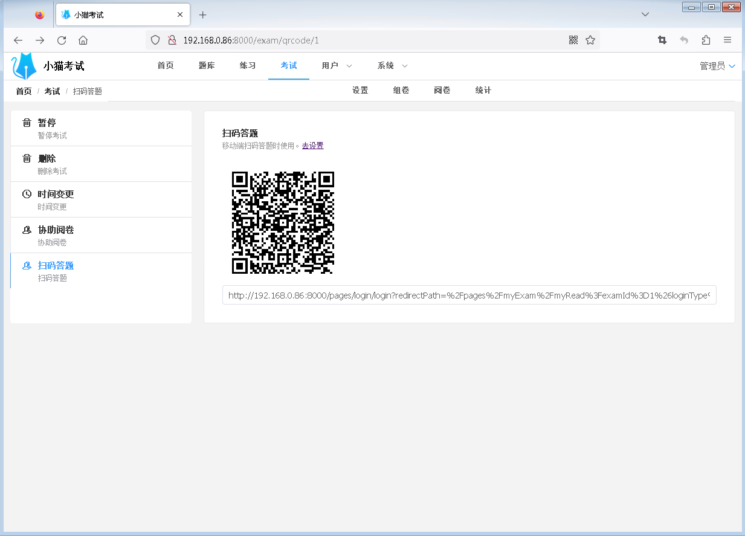Screen dimensions: 745x536
Task: Click the 小猫考试 cat logo
Action: [22, 65]
